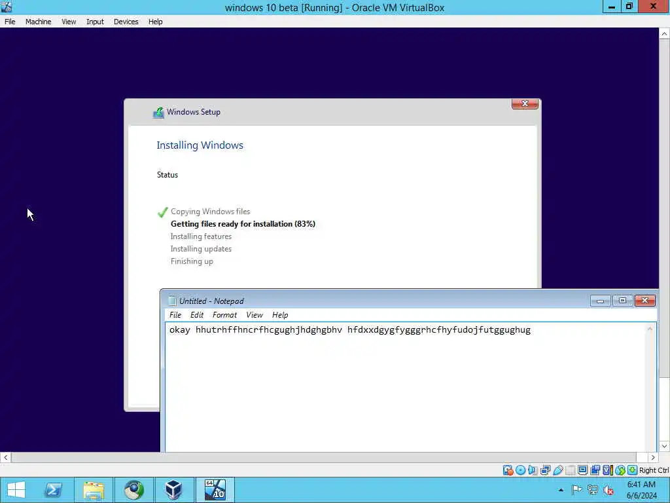Click the hard disk activity indicator icon
The height and width of the screenshot is (503, 670).
coord(508,470)
